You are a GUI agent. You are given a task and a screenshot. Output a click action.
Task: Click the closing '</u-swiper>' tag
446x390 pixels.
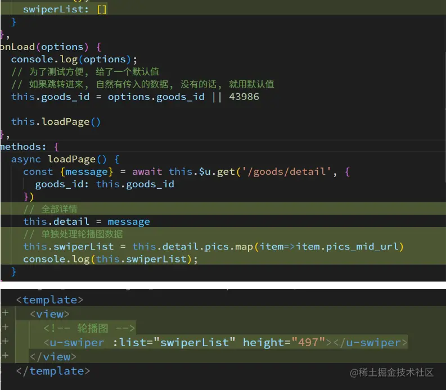pyautogui.click(x=370, y=343)
